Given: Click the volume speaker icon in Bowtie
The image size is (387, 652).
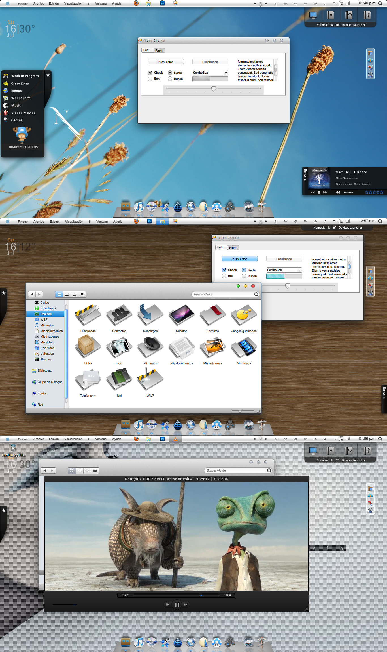Looking at the screenshot, I should pyautogui.click(x=338, y=192).
